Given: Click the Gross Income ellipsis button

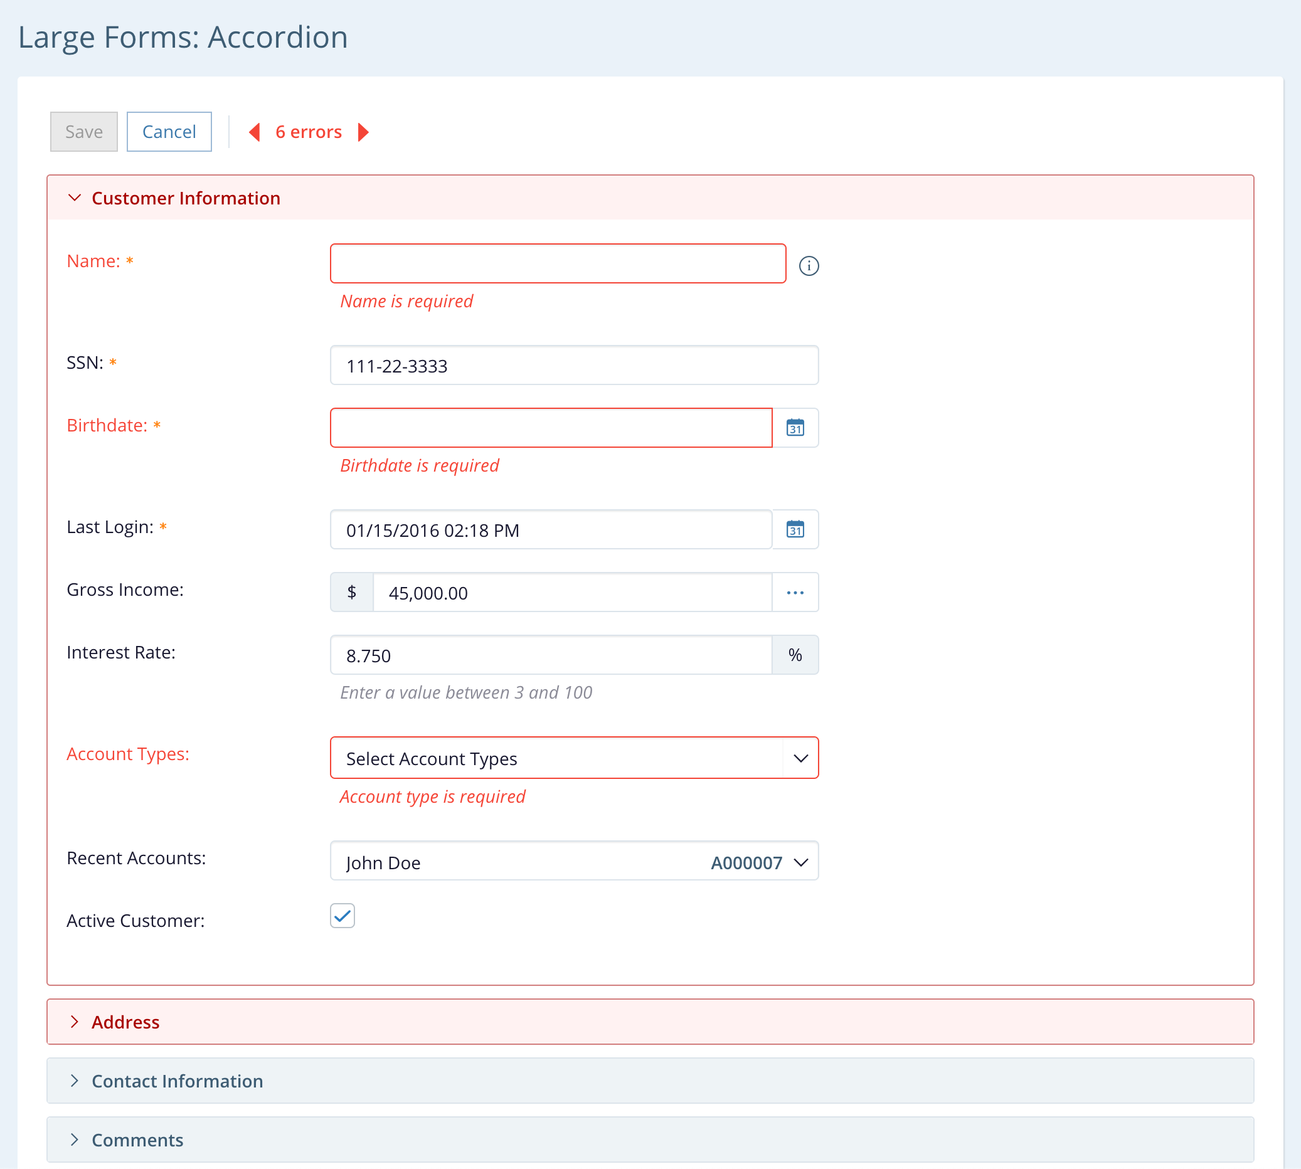Looking at the screenshot, I should point(795,592).
